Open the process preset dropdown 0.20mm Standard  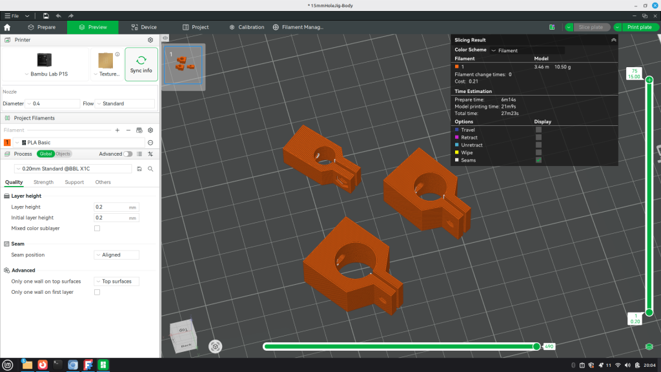pyautogui.click(x=74, y=169)
